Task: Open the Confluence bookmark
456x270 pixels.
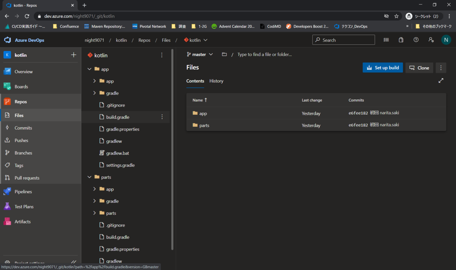Action: coord(66,27)
